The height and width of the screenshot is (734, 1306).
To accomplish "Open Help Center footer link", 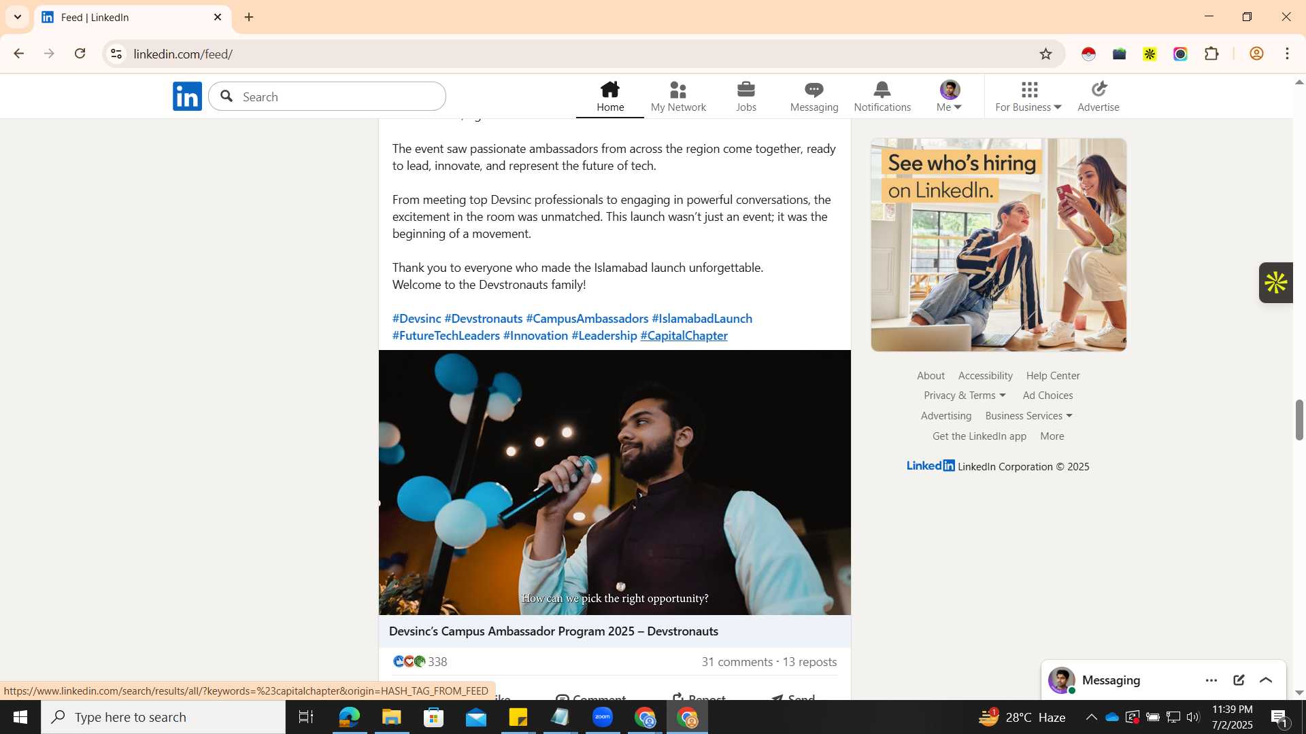I will point(1052,376).
